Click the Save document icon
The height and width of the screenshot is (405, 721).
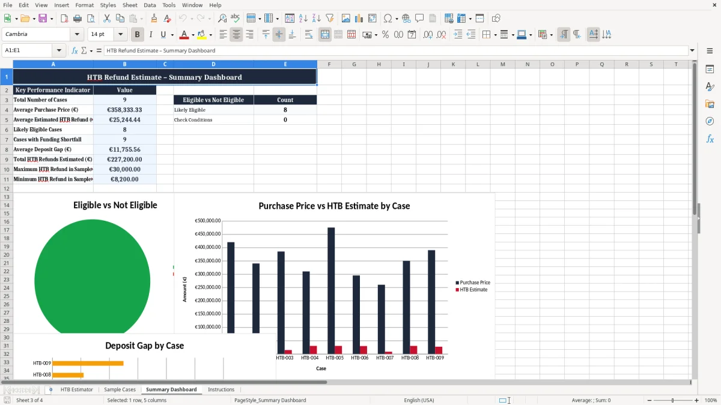(x=43, y=19)
